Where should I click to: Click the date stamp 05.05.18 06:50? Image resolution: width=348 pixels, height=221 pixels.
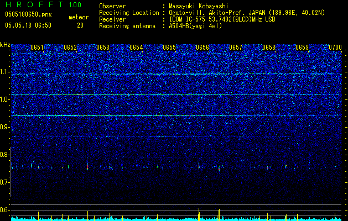28,25
